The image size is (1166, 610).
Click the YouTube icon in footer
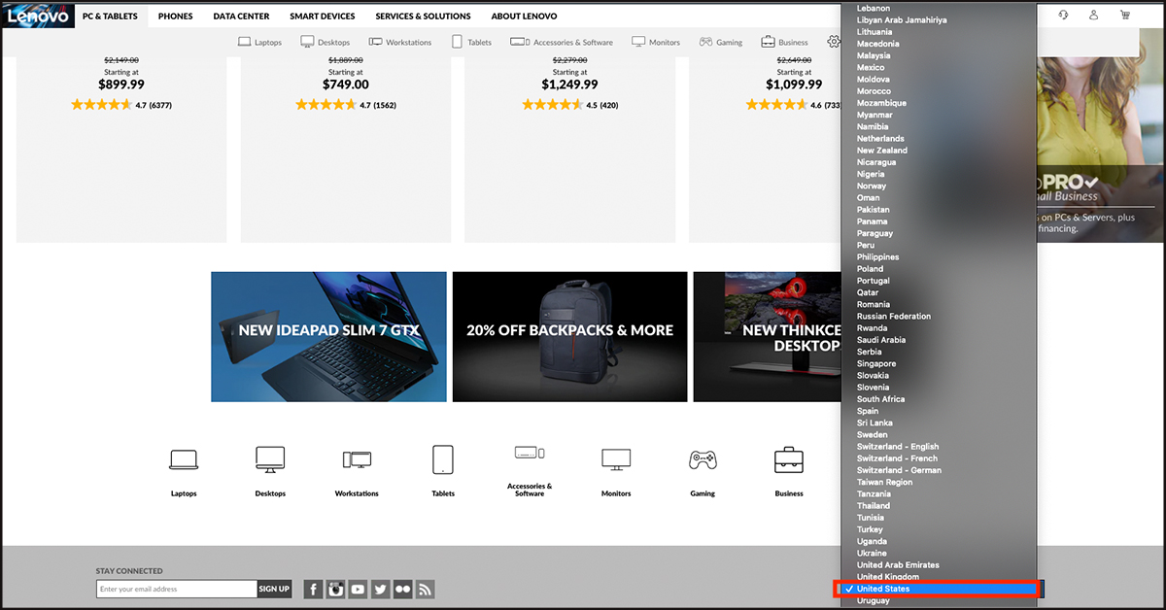(359, 590)
